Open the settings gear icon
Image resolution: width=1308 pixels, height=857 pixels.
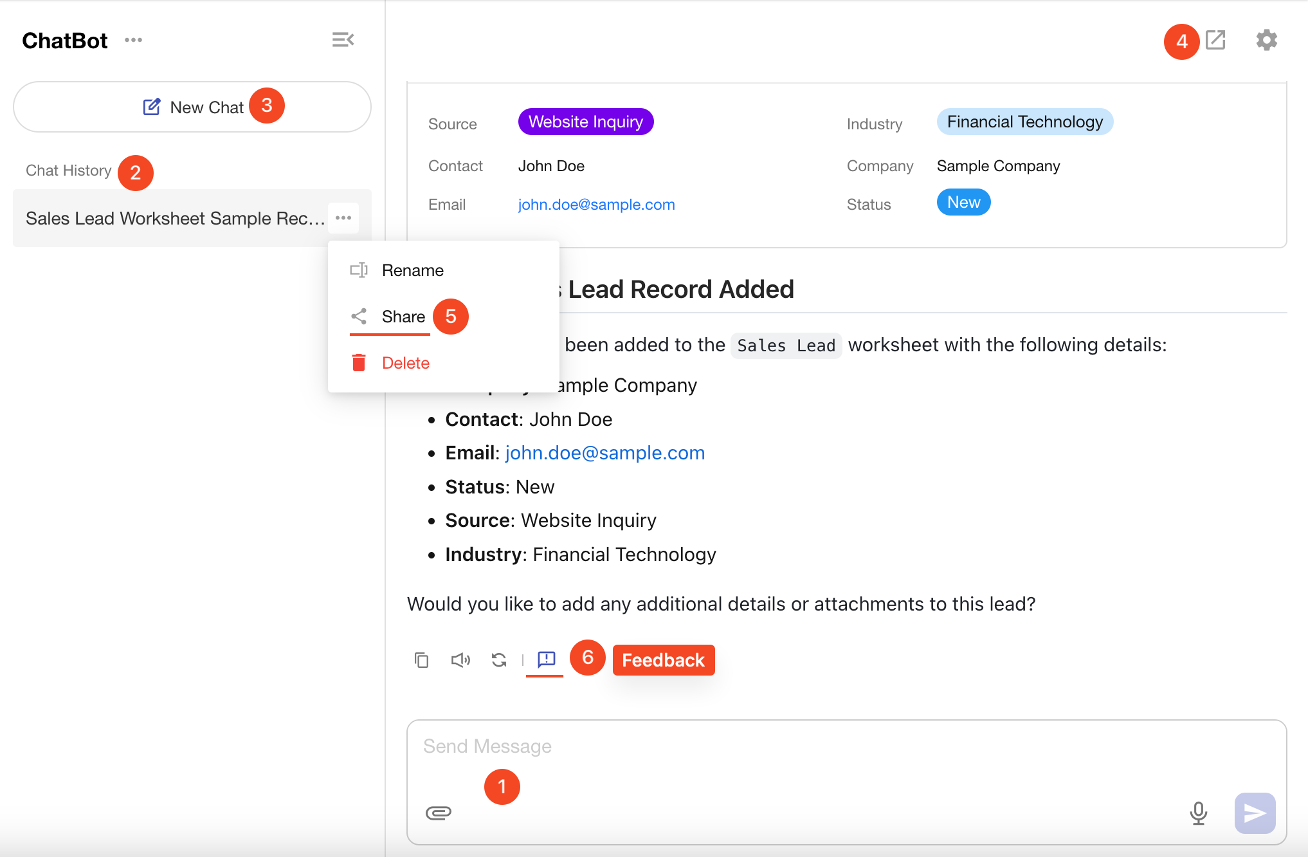pyautogui.click(x=1266, y=40)
